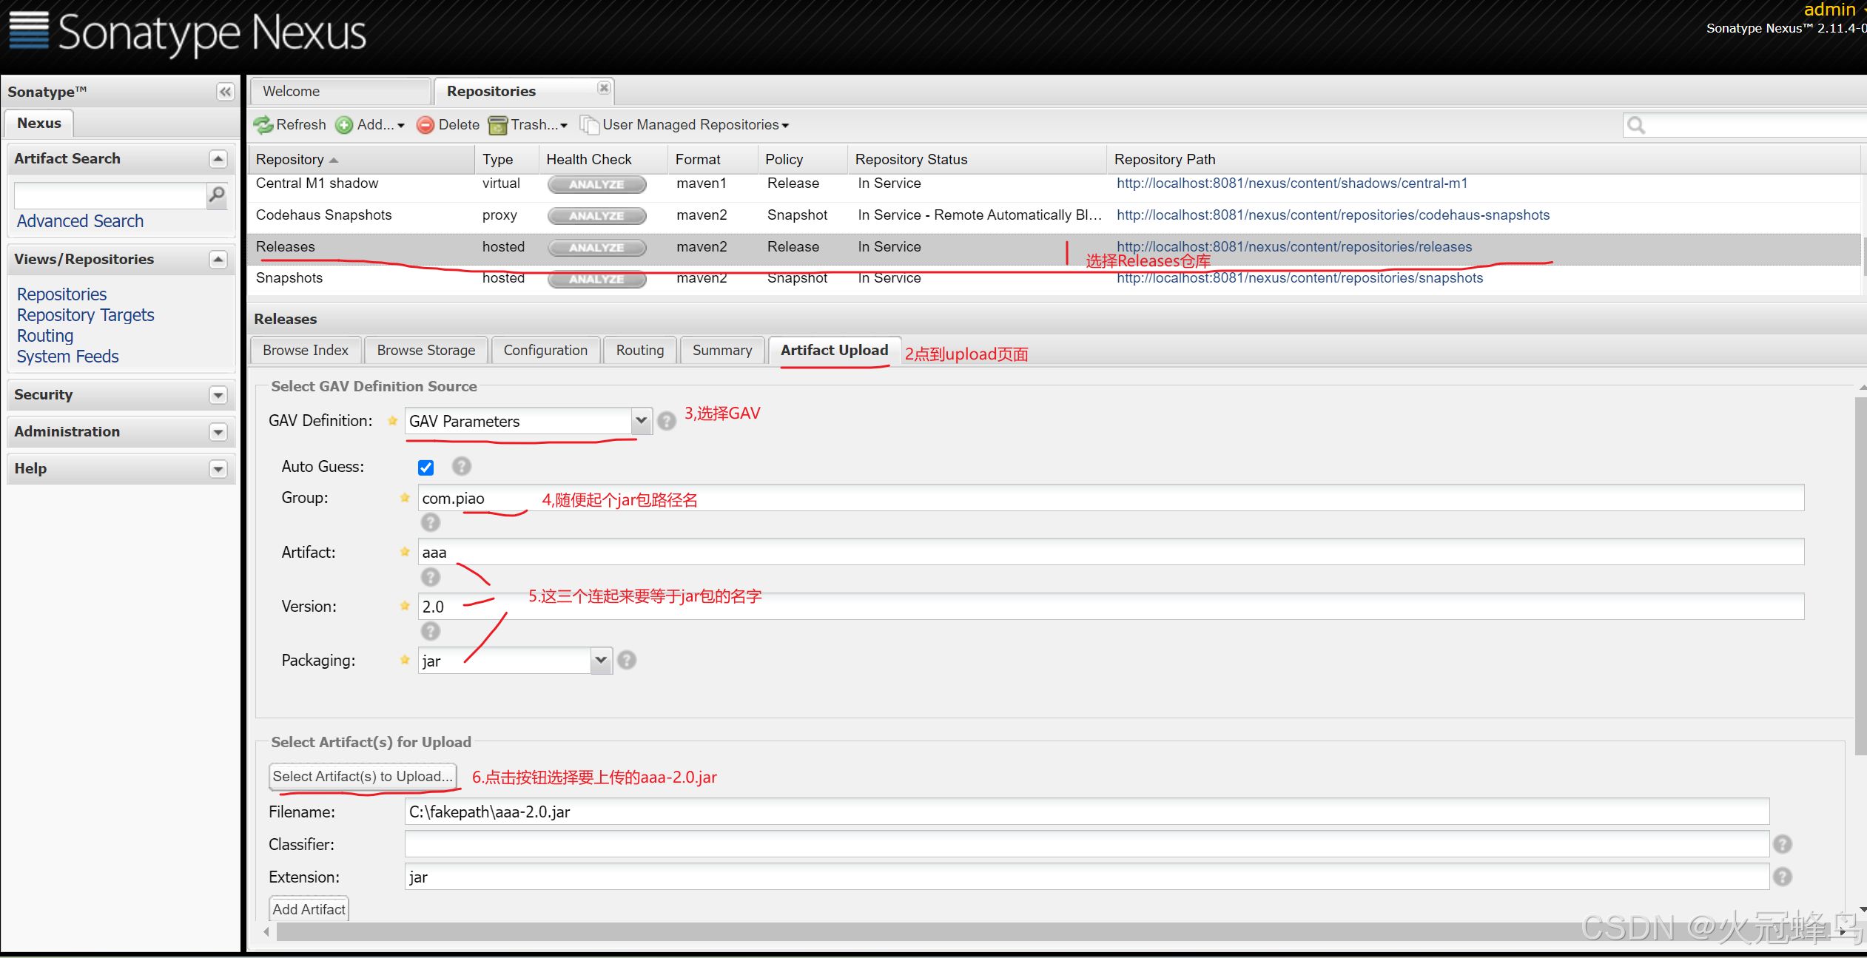Open the Packaging dropdown
This screenshot has width=1867, height=958.
point(601,660)
